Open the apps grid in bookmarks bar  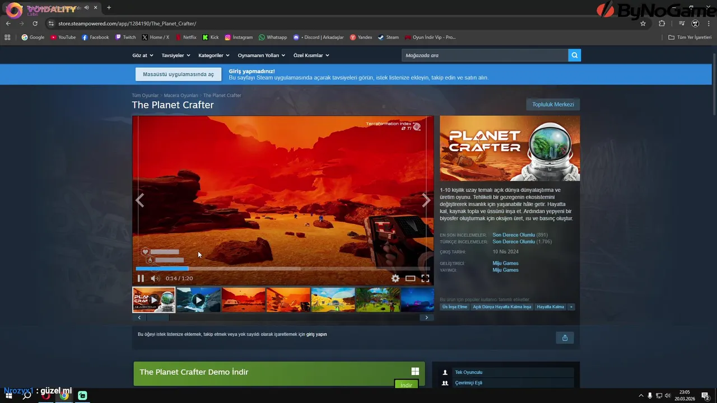coord(7,38)
